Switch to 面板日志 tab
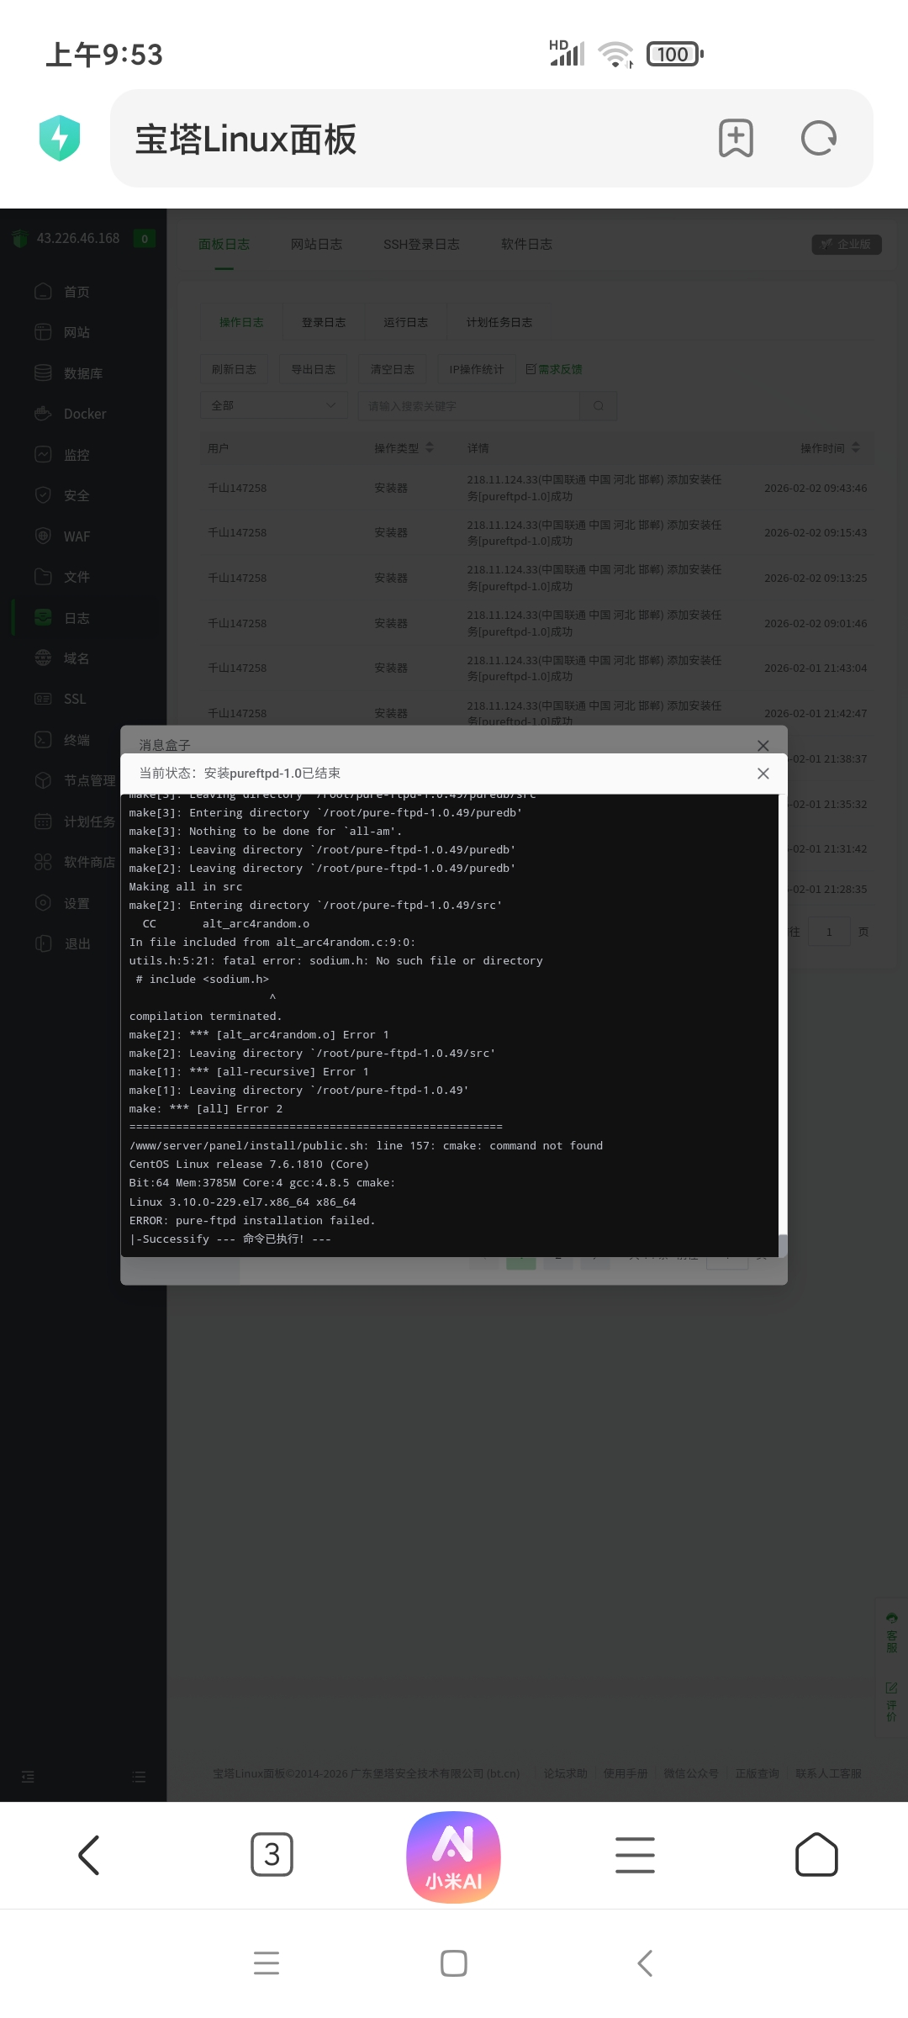 tap(224, 244)
